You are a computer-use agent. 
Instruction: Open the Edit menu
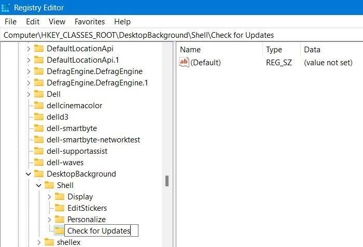pos(33,22)
